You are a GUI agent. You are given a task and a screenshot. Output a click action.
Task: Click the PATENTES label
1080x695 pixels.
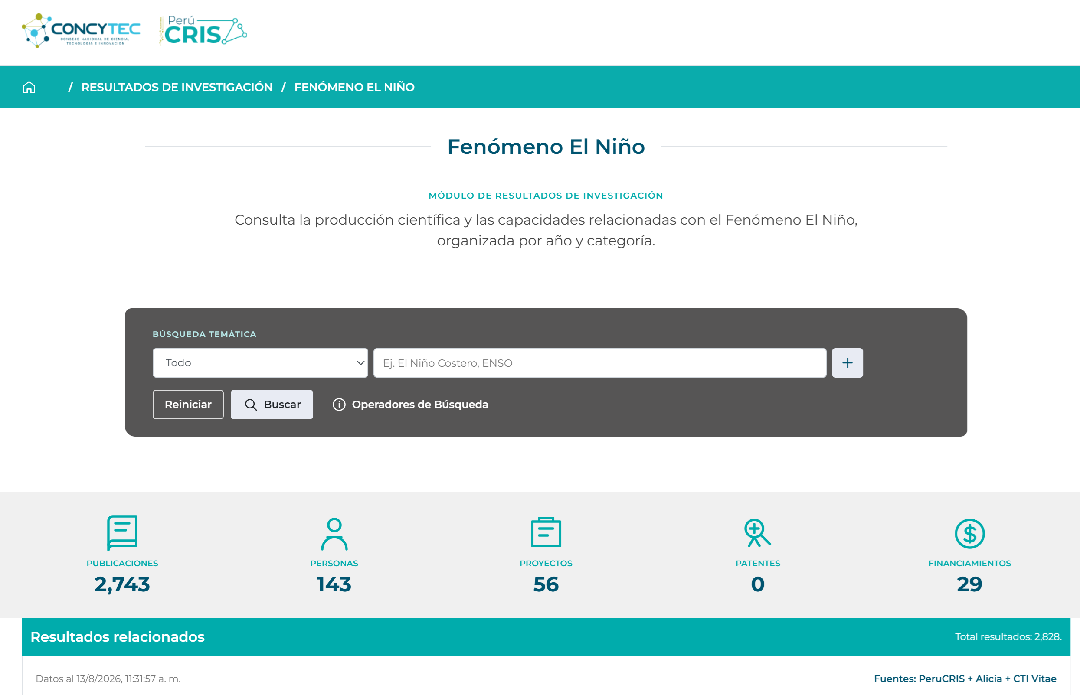point(758,563)
